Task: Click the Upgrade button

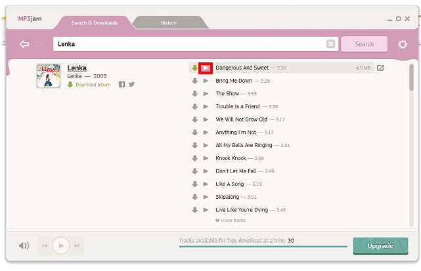Action: pyautogui.click(x=380, y=246)
